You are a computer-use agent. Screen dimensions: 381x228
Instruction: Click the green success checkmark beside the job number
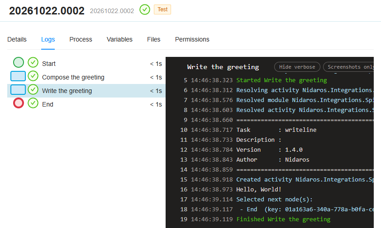145,9
